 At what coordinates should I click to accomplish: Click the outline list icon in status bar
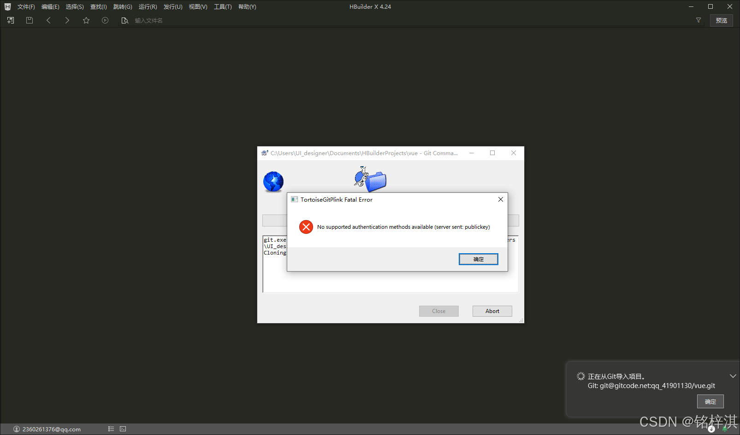pyautogui.click(x=111, y=429)
